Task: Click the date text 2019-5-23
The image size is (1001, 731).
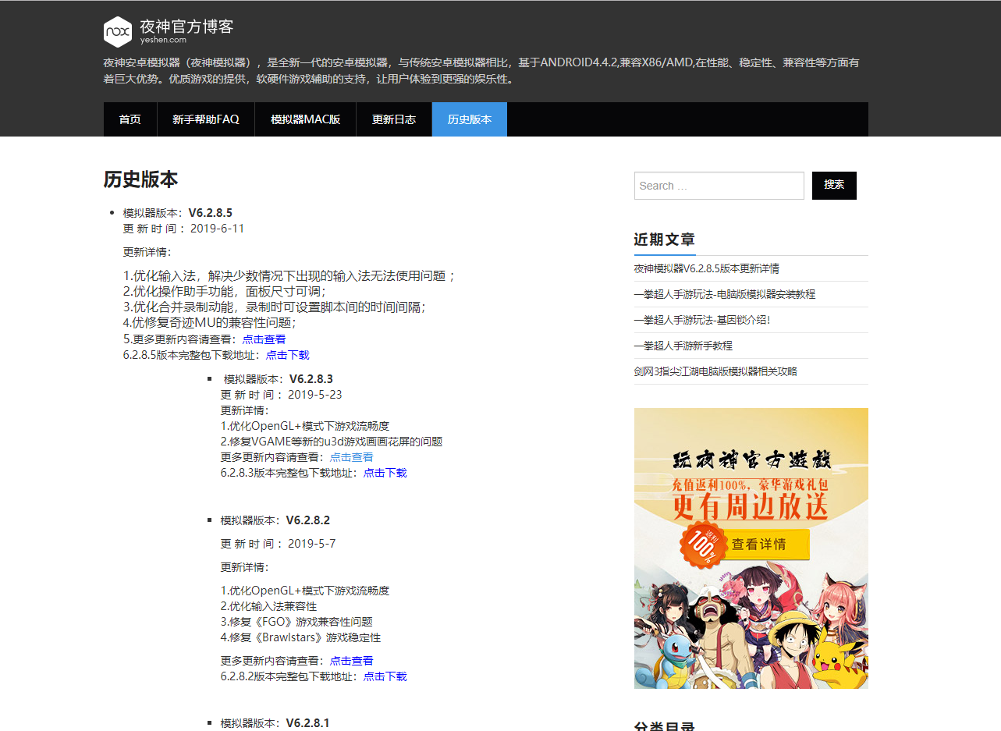Action: [x=315, y=395]
